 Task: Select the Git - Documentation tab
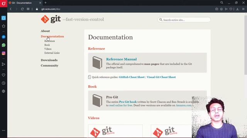pos(25,3)
